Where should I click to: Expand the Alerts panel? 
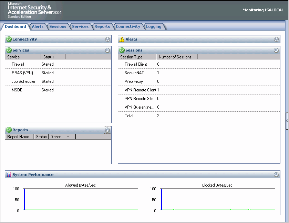click(x=276, y=40)
